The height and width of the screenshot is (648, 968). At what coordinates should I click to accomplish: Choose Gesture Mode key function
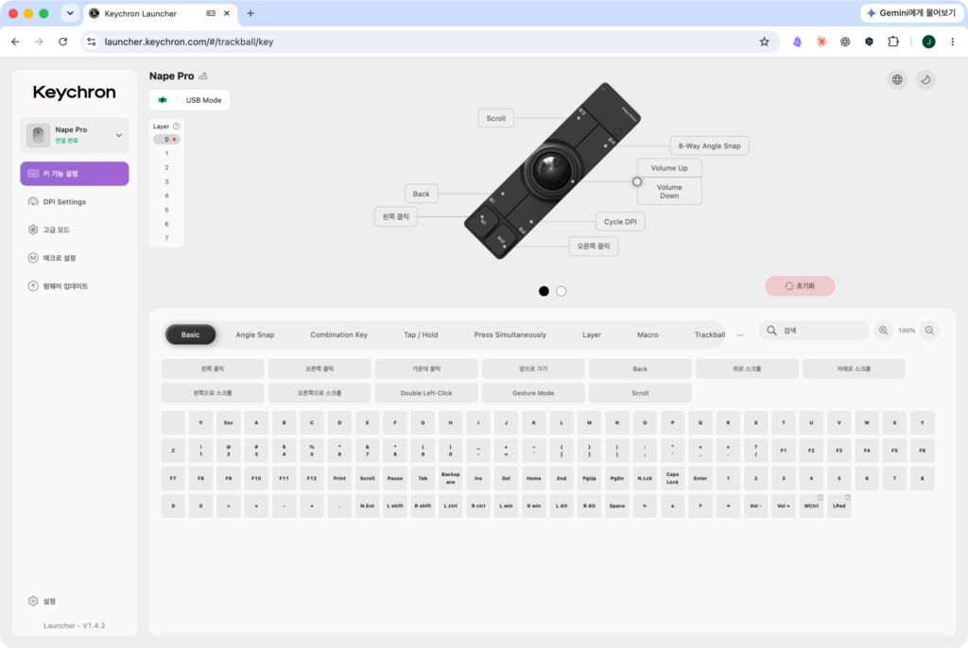[533, 393]
